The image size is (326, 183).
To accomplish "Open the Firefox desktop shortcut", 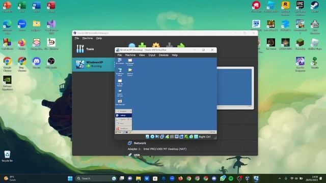I will [22, 44].
